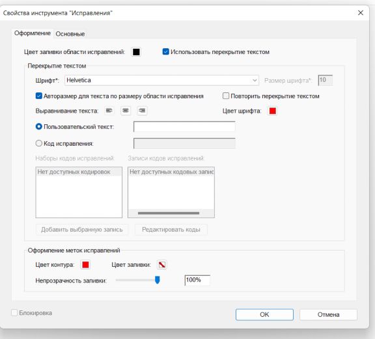Focus the custom text input field

[x=184, y=127]
